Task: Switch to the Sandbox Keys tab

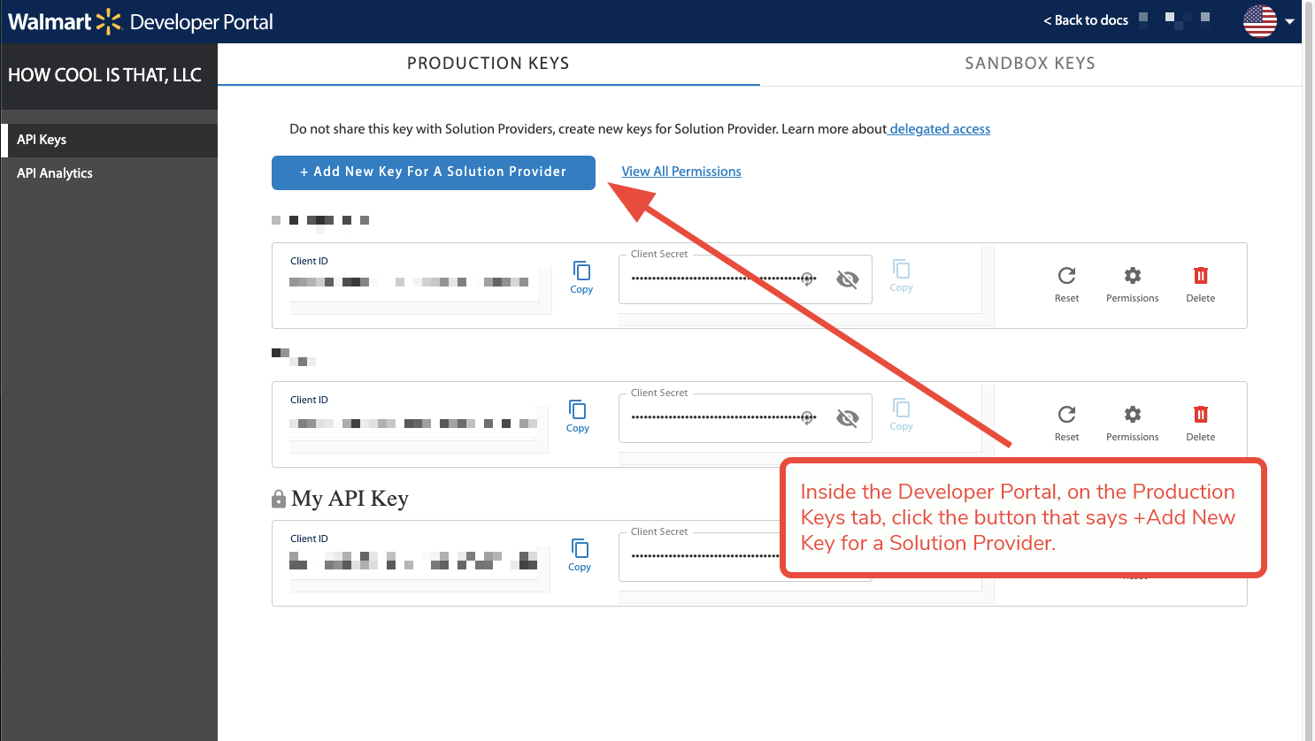Action: (1029, 64)
